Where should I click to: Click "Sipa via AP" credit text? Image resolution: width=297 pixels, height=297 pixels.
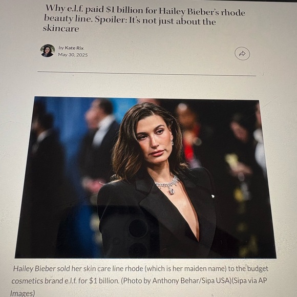point(250,281)
